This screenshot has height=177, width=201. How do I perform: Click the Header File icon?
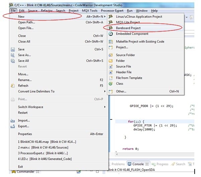tap(110, 72)
